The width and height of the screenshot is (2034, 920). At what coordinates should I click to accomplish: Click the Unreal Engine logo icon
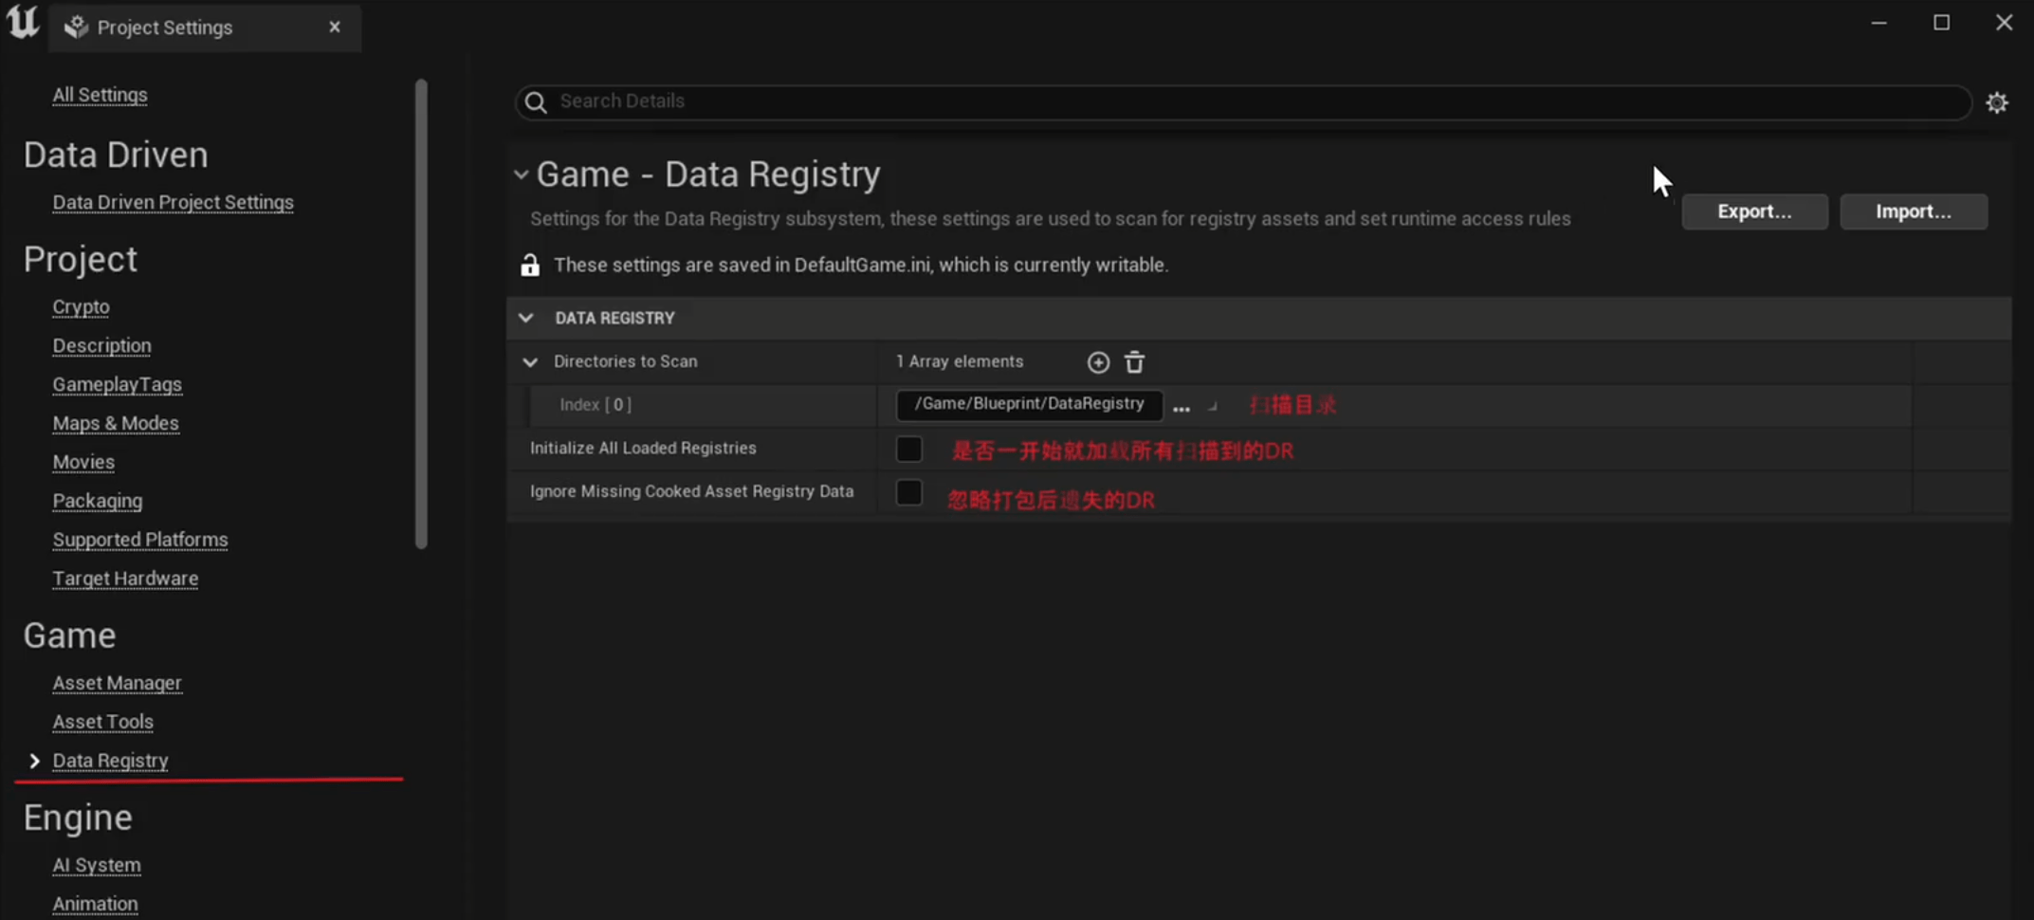coord(23,23)
